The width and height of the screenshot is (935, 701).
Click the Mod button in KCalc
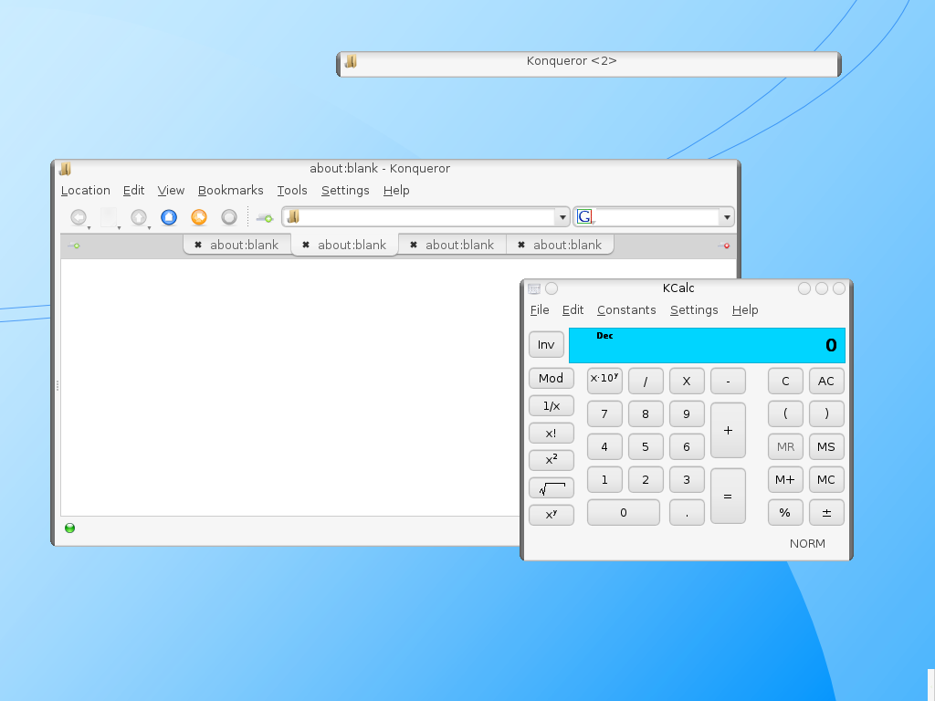(x=551, y=379)
